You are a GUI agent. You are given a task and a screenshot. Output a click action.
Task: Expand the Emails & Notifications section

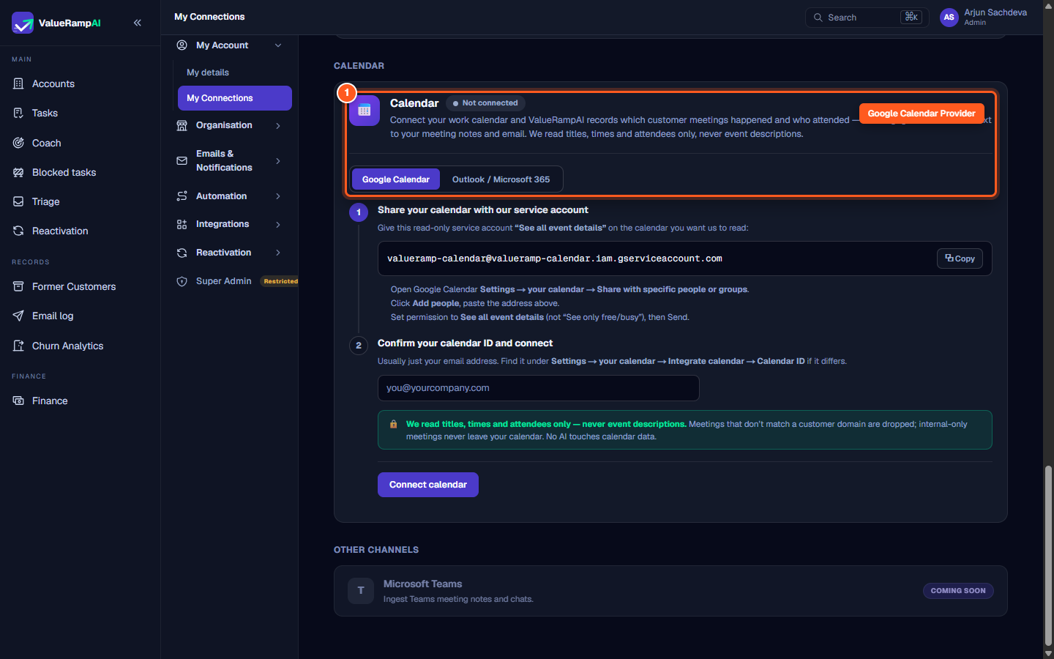click(278, 161)
